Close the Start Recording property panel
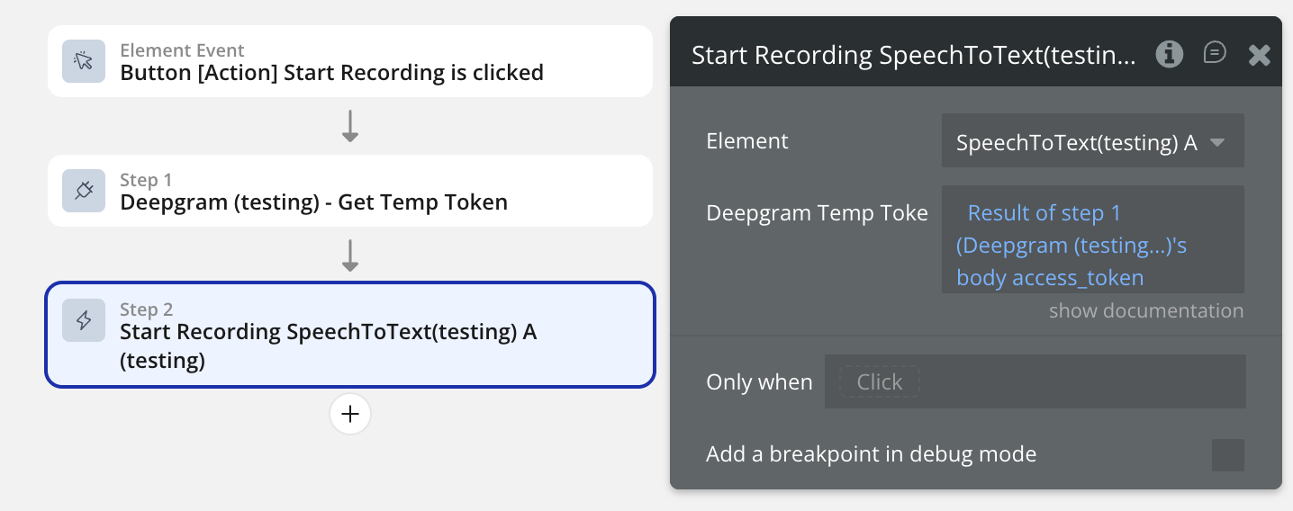This screenshot has height=511, width=1293. click(x=1259, y=56)
